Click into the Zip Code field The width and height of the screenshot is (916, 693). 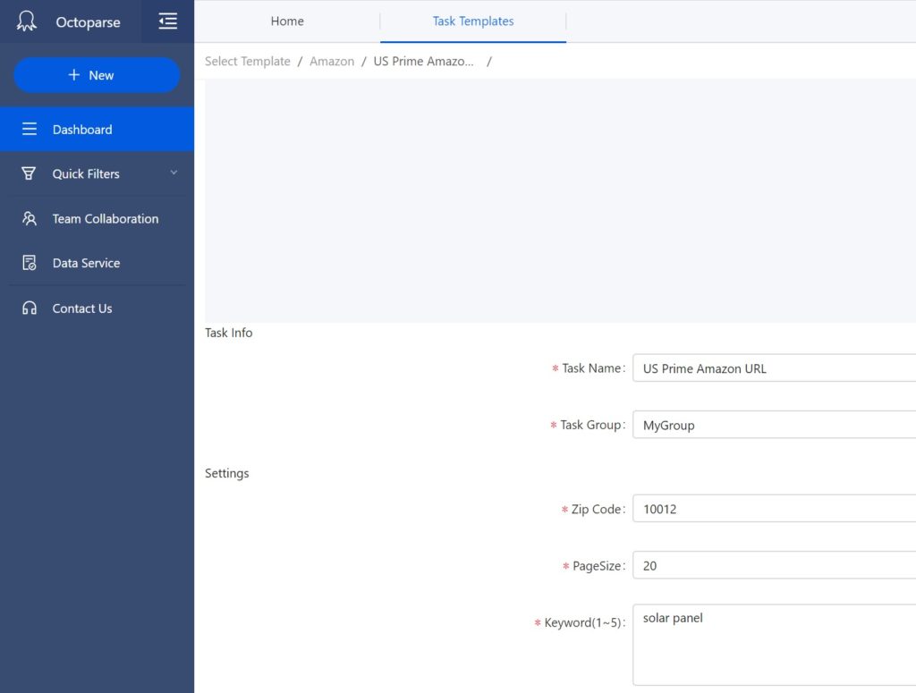774,509
